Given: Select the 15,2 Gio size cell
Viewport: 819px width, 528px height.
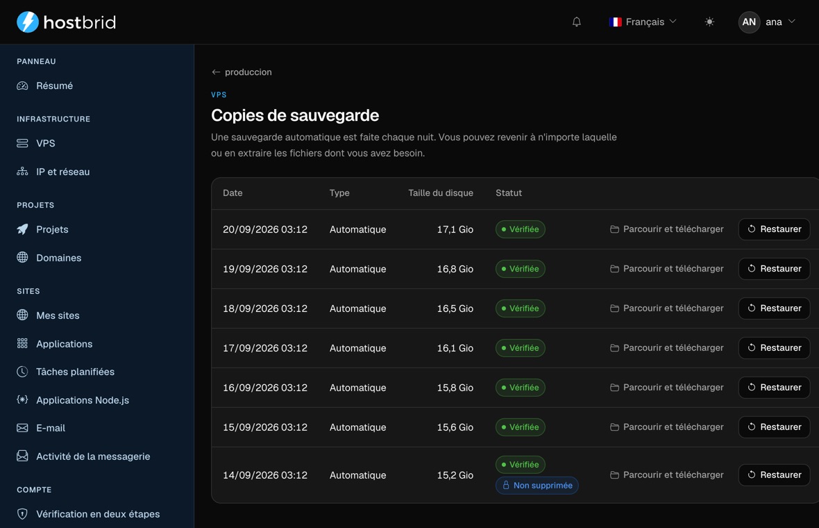Looking at the screenshot, I should click(x=455, y=475).
